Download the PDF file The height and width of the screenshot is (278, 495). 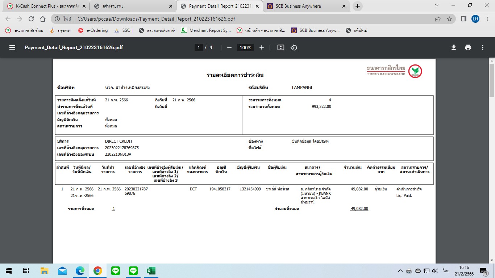[453, 47]
